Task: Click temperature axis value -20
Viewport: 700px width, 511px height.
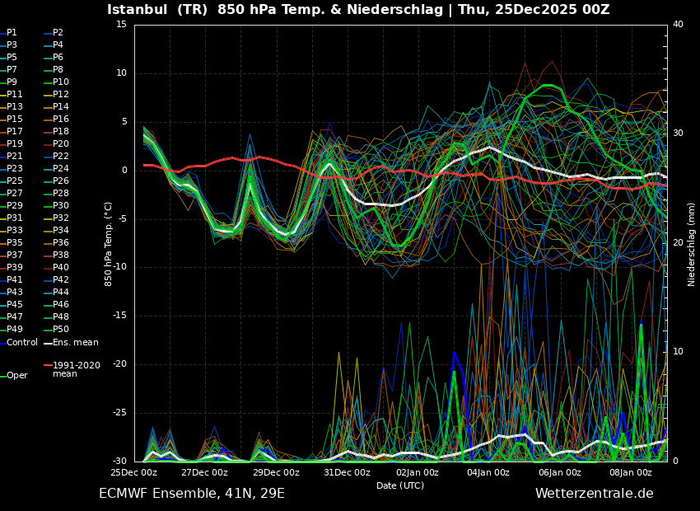Action: pos(120,364)
